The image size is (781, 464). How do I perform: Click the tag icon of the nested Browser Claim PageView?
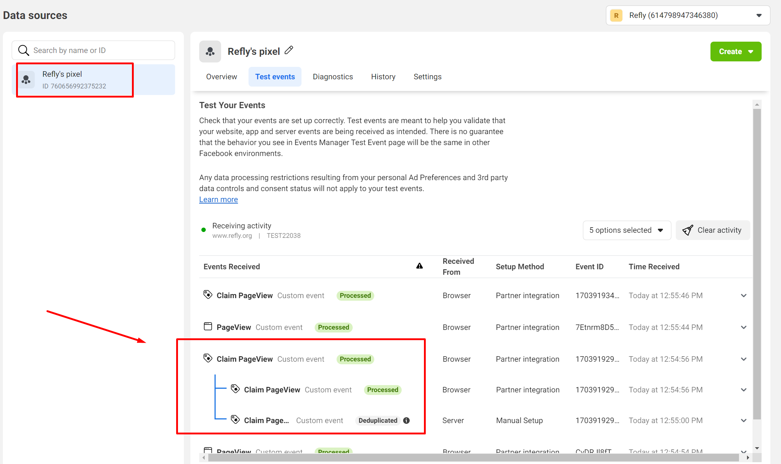[x=235, y=389]
